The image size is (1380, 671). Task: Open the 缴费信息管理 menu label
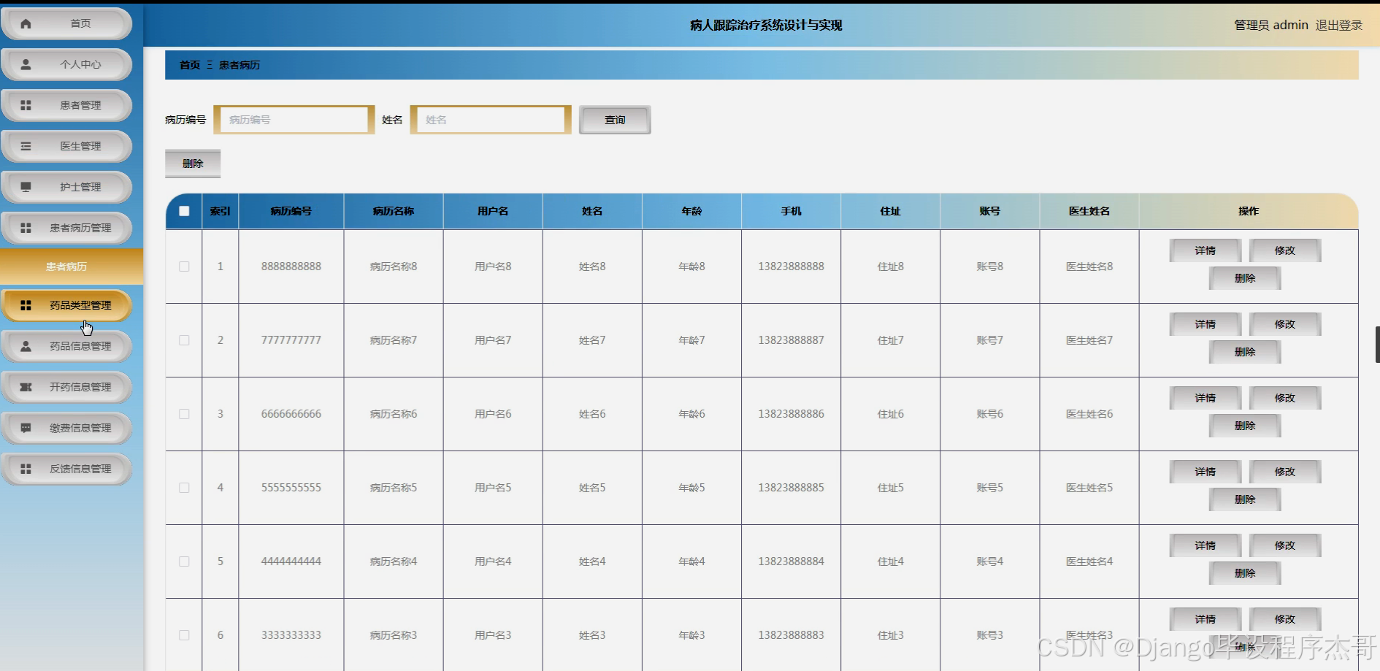click(80, 428)
